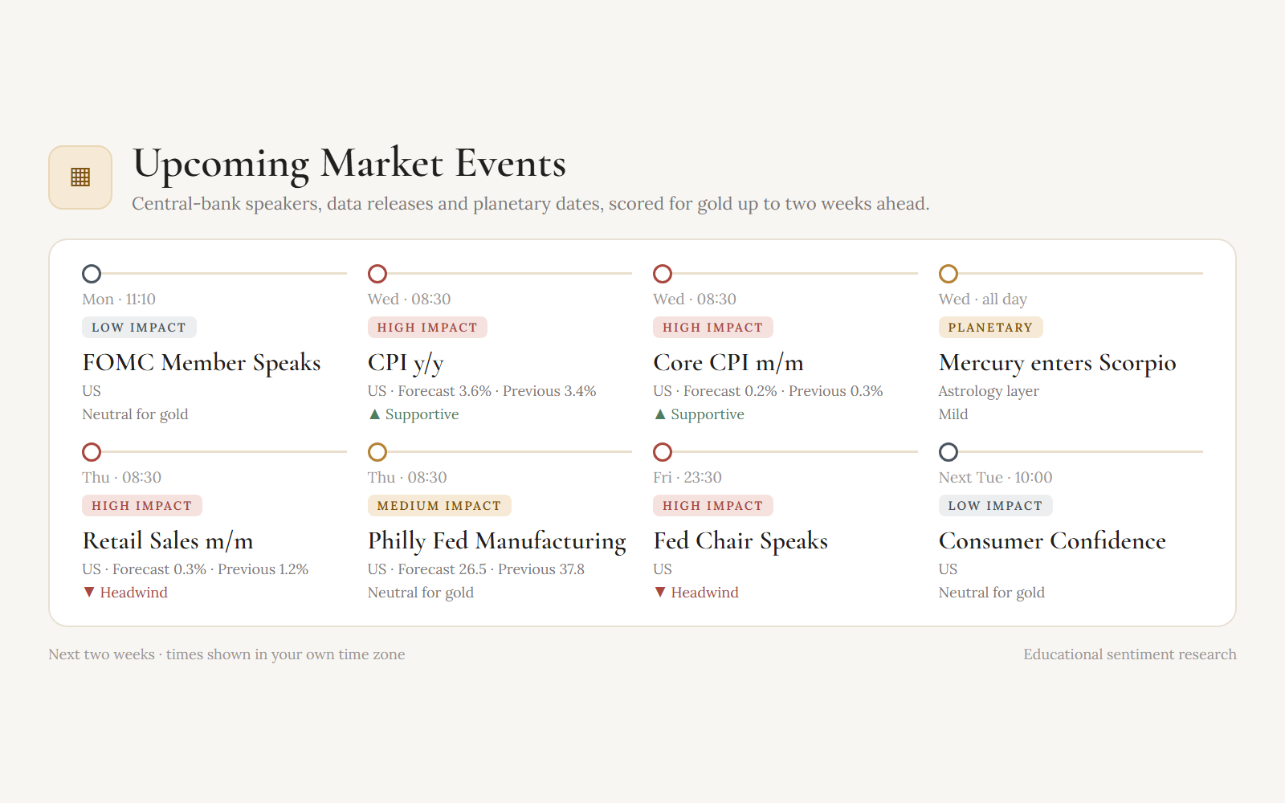1285x803 pixels.
Task: Click the HIGH IMPACT badge on Core CPI m/m
Action: tap(713, 328)
